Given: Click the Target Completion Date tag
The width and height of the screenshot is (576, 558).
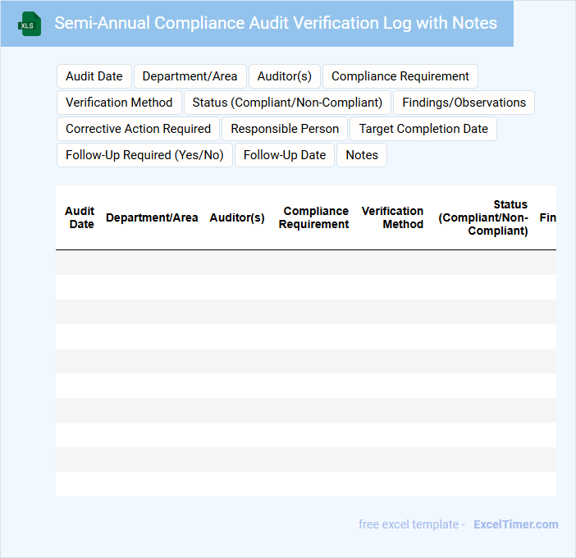Looking at the screenshot, I should [423, 129].
